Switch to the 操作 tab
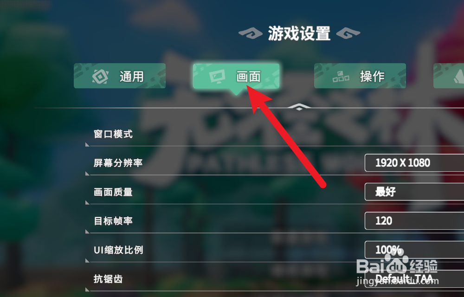464x297 pixels. (360, 76)
